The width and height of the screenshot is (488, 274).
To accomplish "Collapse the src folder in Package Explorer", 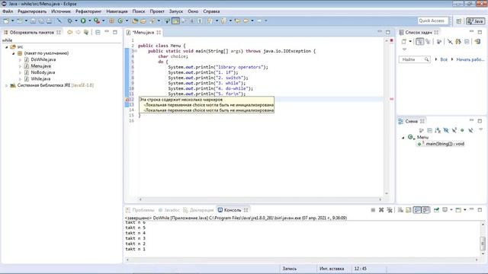I will pyautogui.click(x=7, y=47).
